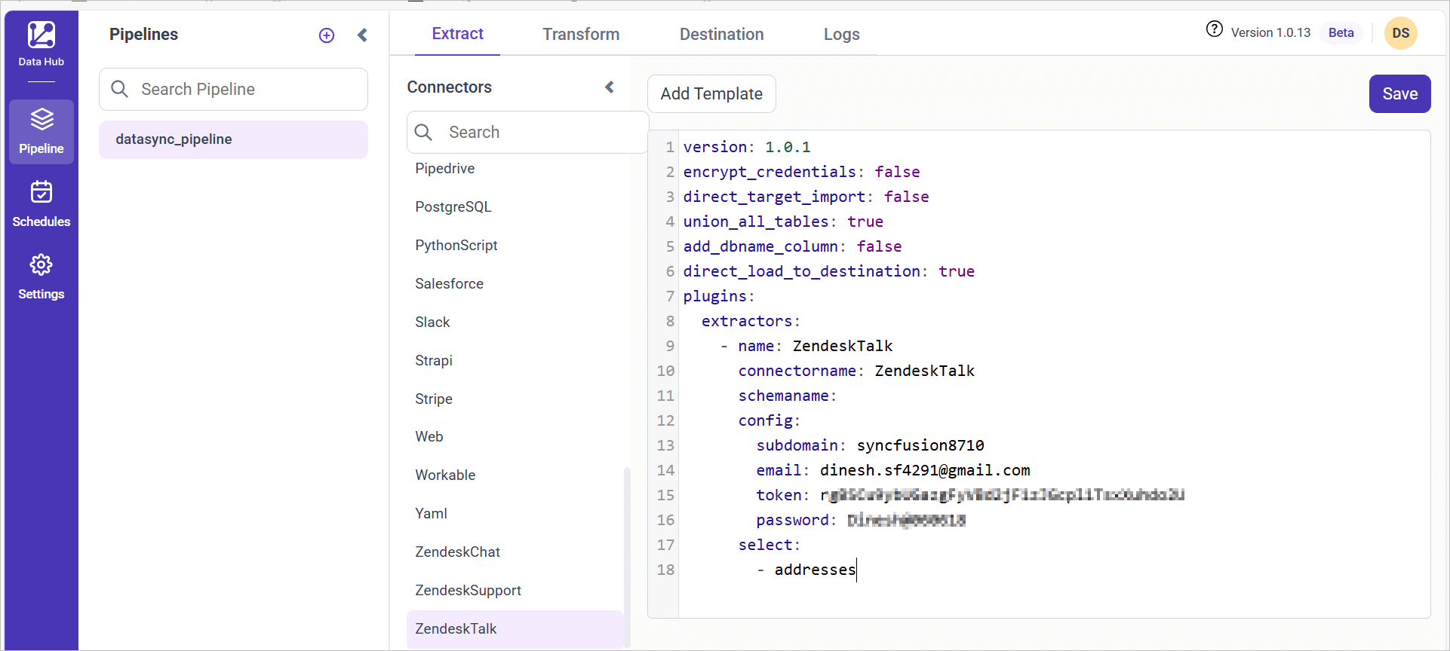Select the Web connector
The image size is (1450, 651).
point(429,437)
